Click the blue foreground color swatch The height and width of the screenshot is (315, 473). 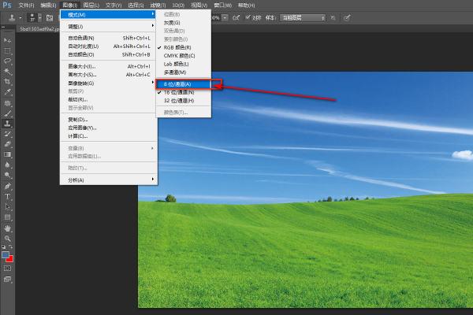click(x=5, y=255)
